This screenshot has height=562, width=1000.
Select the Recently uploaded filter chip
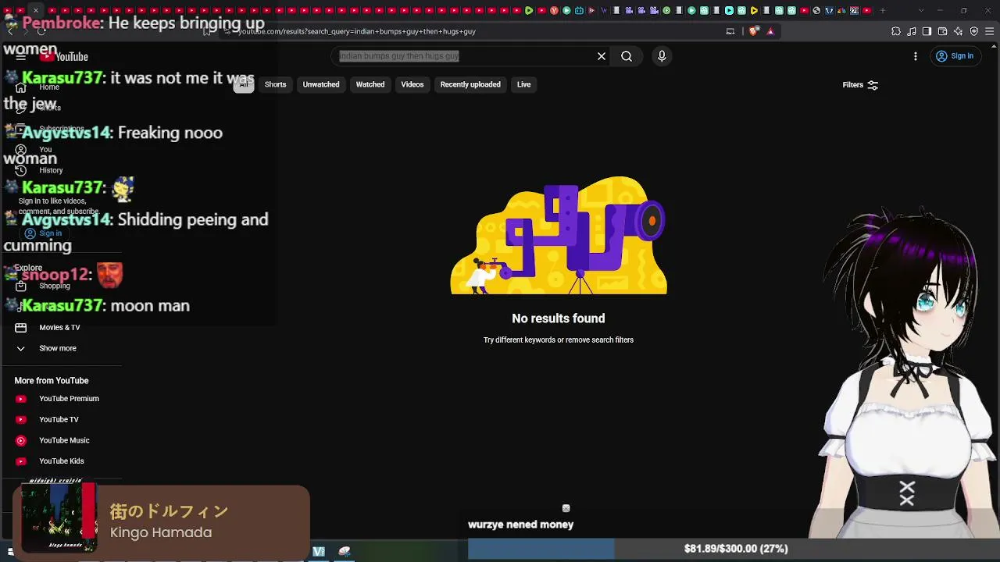[x=470, y=84]
